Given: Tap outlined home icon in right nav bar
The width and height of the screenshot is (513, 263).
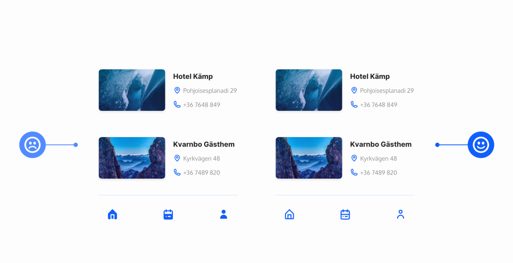Looking at the screenshot, I should click(290, 214).
